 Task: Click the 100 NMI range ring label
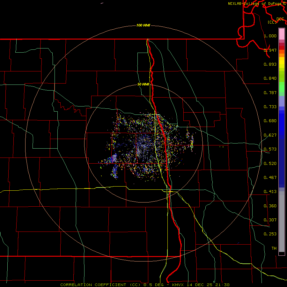pyautogui.click(x=143, y=25)
